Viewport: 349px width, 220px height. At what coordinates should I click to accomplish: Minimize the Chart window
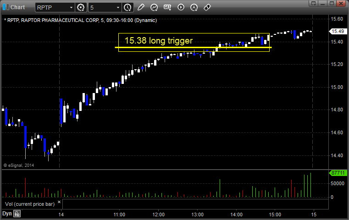[x=322, y=3]
